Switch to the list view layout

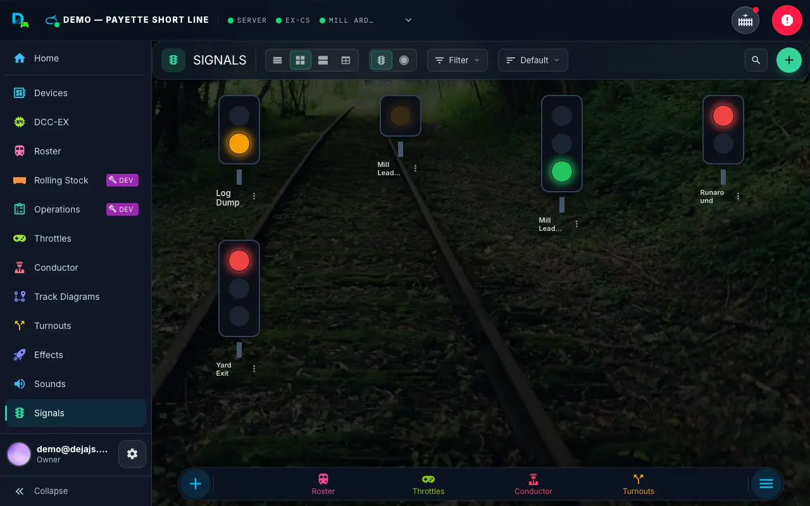[277, 60]
